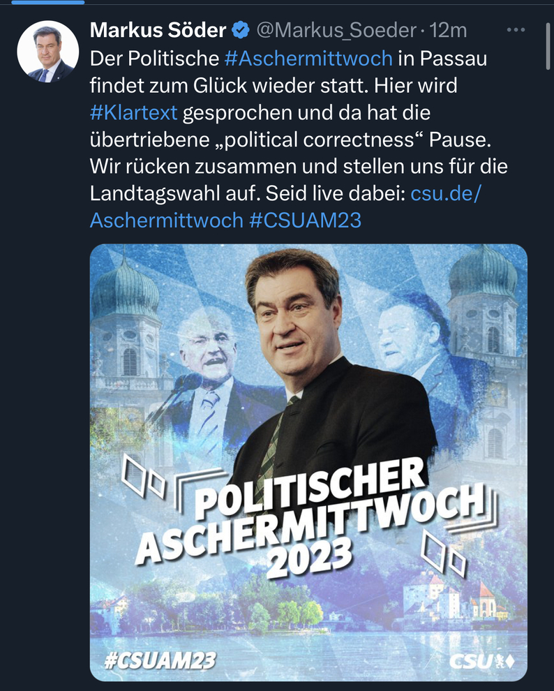
Task: Open Markus Söder's profile avatar
Action: pos(48,52)
